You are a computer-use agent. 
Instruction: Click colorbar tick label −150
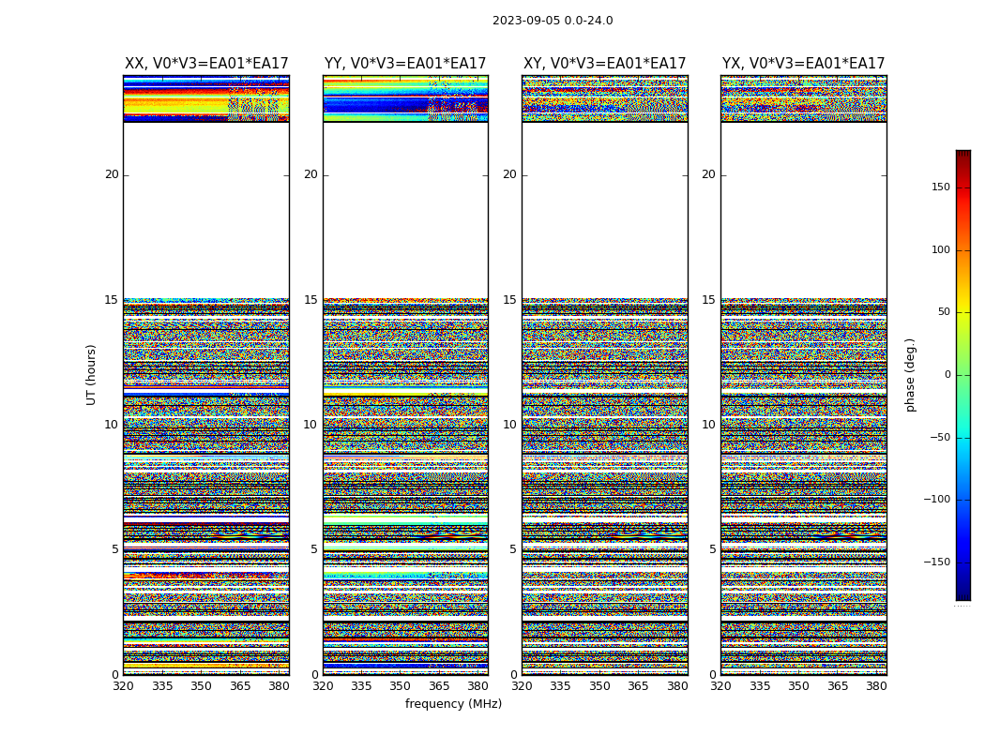tap(936, 562)
